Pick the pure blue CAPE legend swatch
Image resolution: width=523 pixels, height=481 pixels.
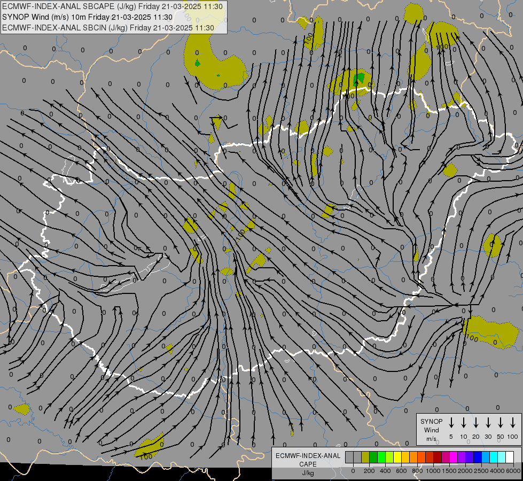[x=478, y=457]
